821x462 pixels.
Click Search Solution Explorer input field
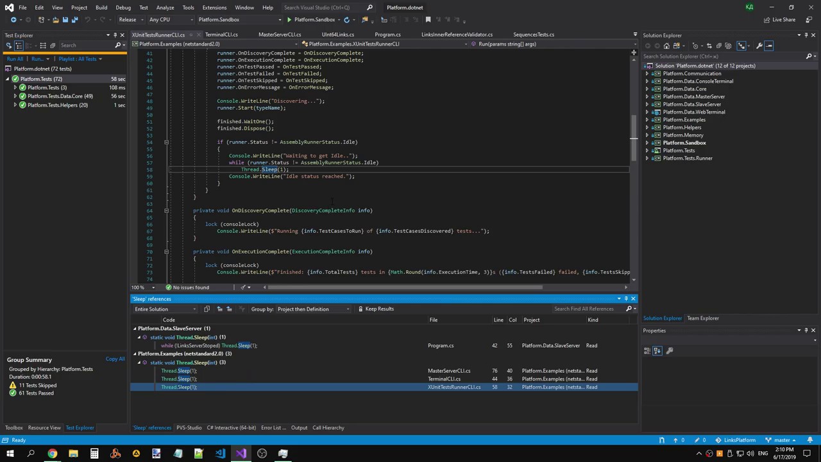pos(724,56)
